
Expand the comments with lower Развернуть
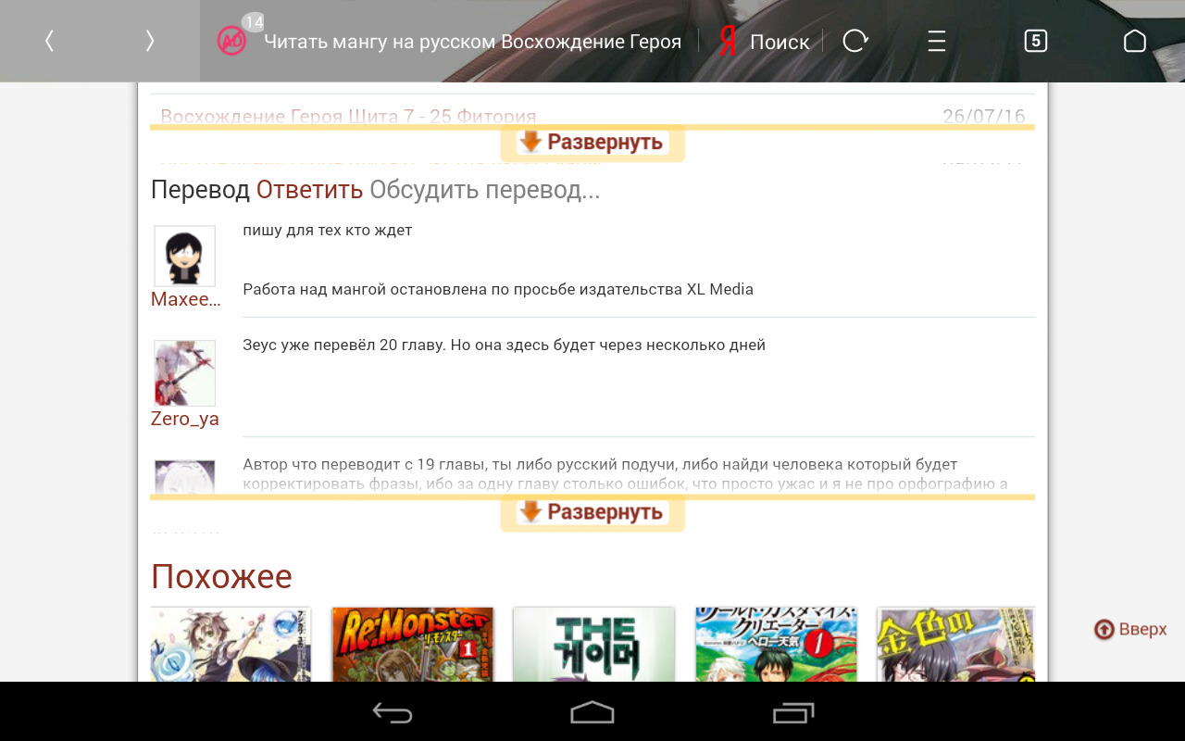[x=592, y=511]
